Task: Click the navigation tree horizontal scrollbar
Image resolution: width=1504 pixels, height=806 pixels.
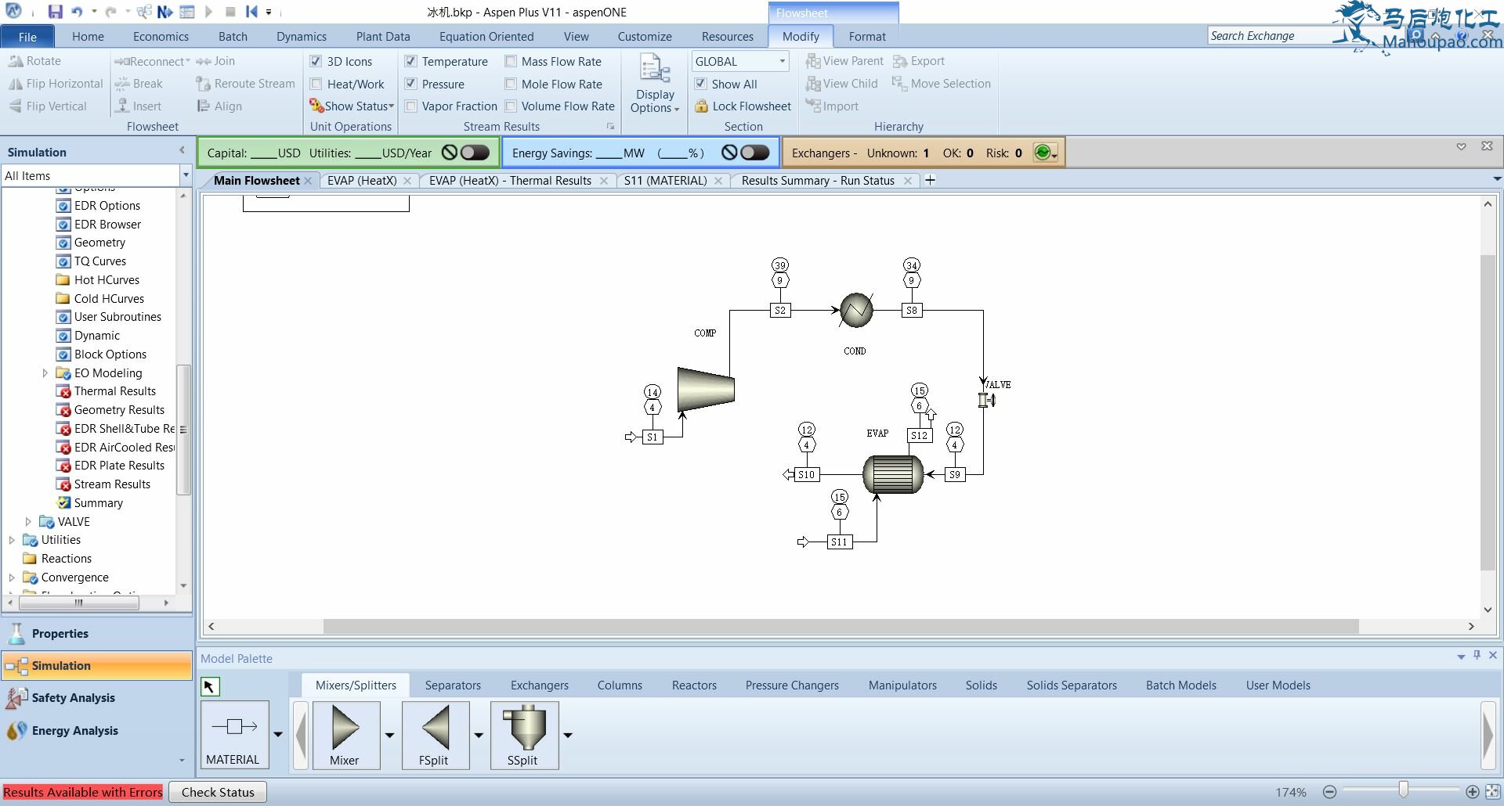Action: [x=78, y=603]
